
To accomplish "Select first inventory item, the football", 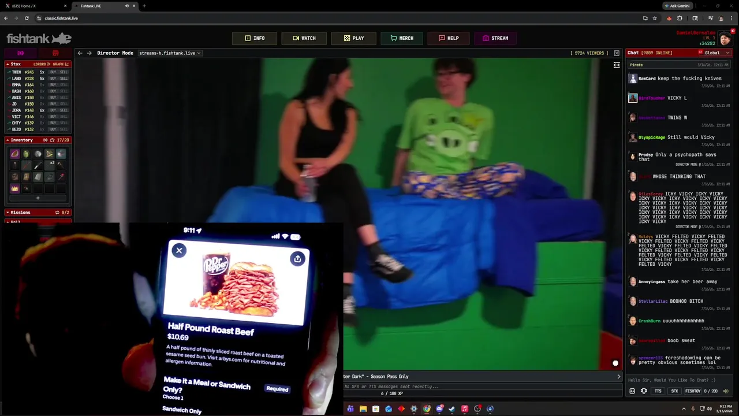I will click(x=14, y=154).
